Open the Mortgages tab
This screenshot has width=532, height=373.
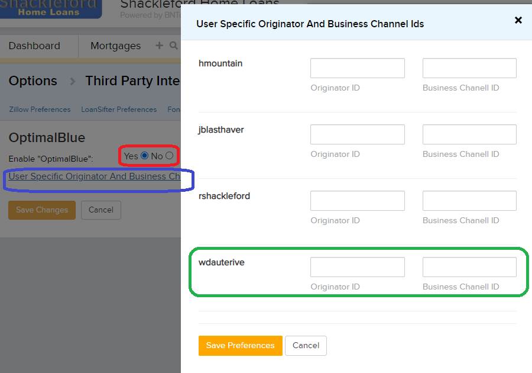point(115,46)
